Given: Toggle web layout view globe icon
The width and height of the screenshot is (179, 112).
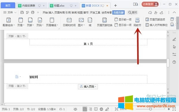Looking at the screenshot, I should click(101, 109).
